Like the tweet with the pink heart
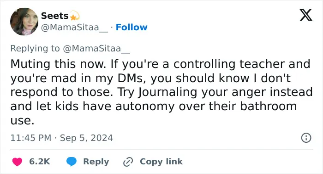 [18, 162]
